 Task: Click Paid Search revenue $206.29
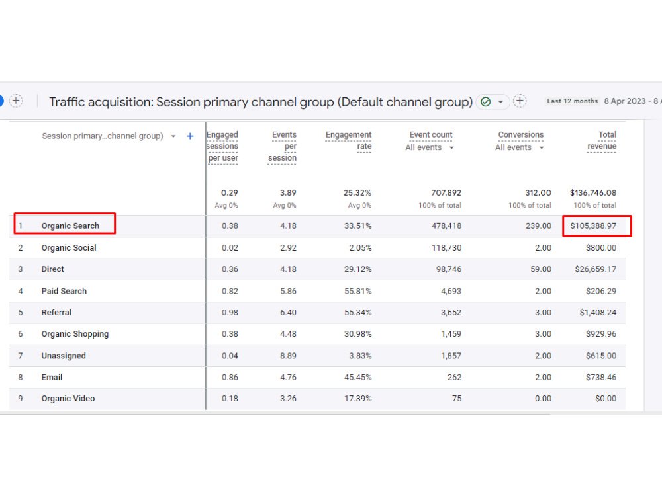(601, 291)
